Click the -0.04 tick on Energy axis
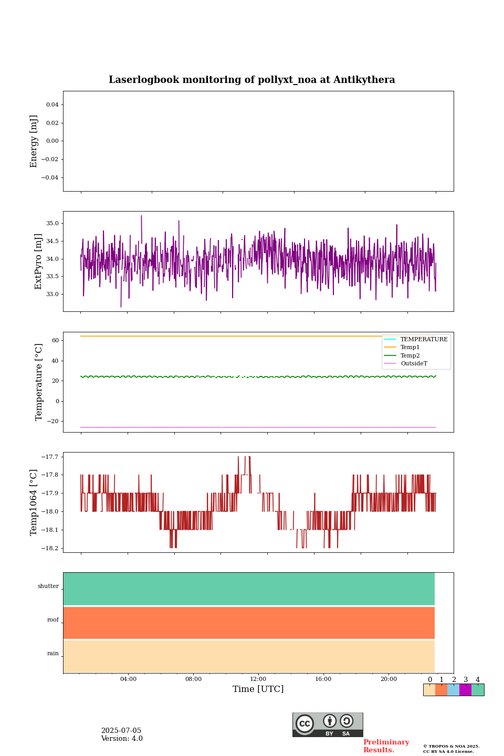The image size is (504, 756). (x=50, y=177)
